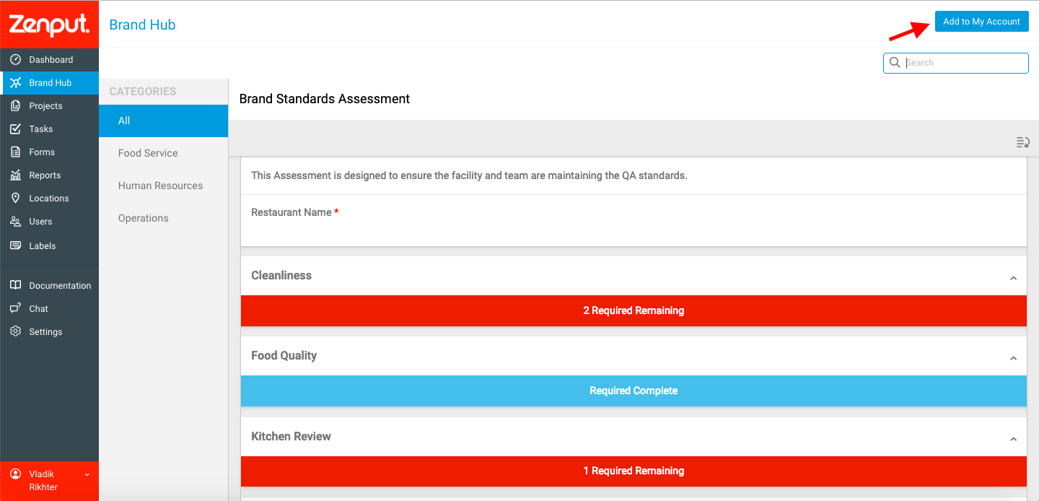Open Settings gear icon in sidebar
This screenshot has width=1039, height=501.
15,331
